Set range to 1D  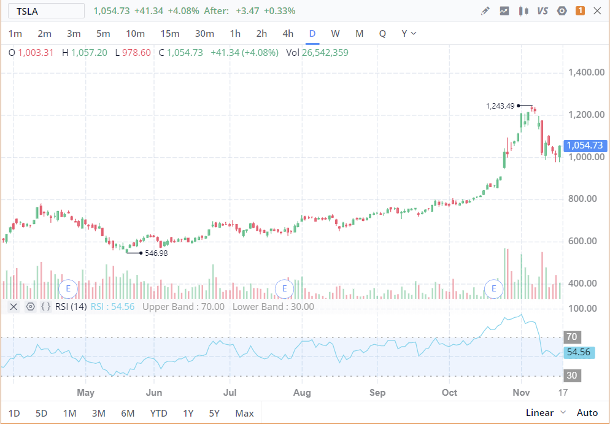click(x=14, y=413)
